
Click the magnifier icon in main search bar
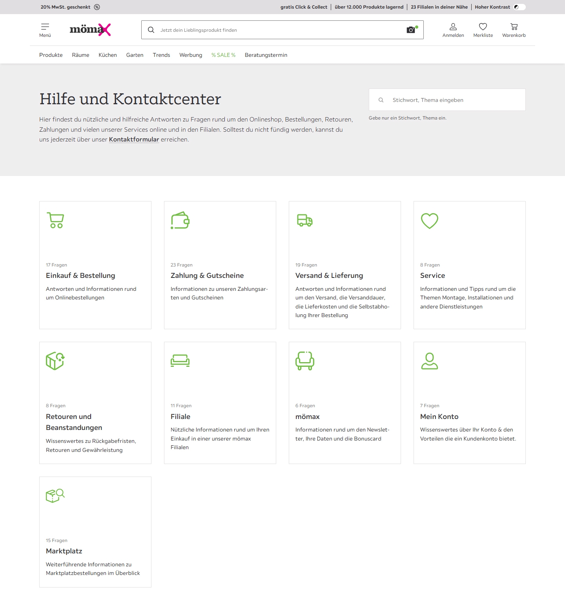tap(151, 30)
